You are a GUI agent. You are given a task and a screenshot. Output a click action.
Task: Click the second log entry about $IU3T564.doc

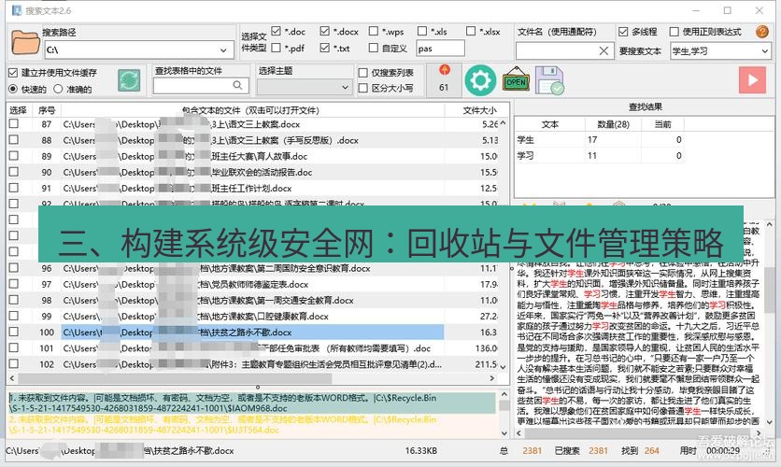coord(251,424)
